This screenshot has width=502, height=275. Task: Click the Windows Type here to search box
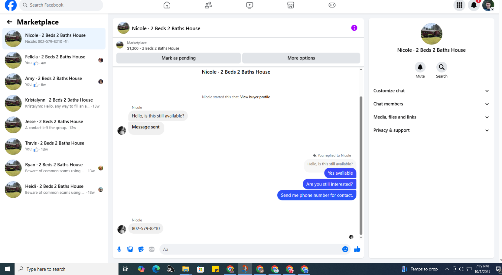point(67,269)
